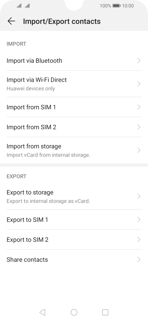
Task: Select Import from SIM 2
Action: tap(31, 127)
